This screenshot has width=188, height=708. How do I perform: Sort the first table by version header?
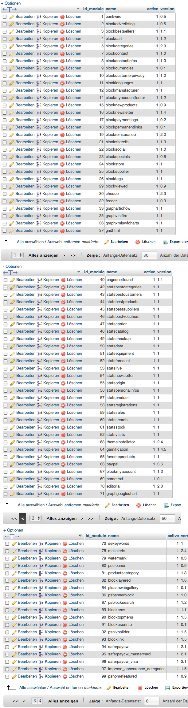click(167, 9)
